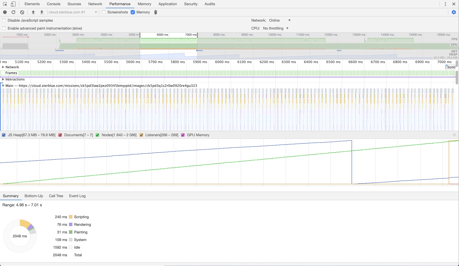Reload the page and record performance
Screen dimensions: 459x266
click(x=13, y=12)
